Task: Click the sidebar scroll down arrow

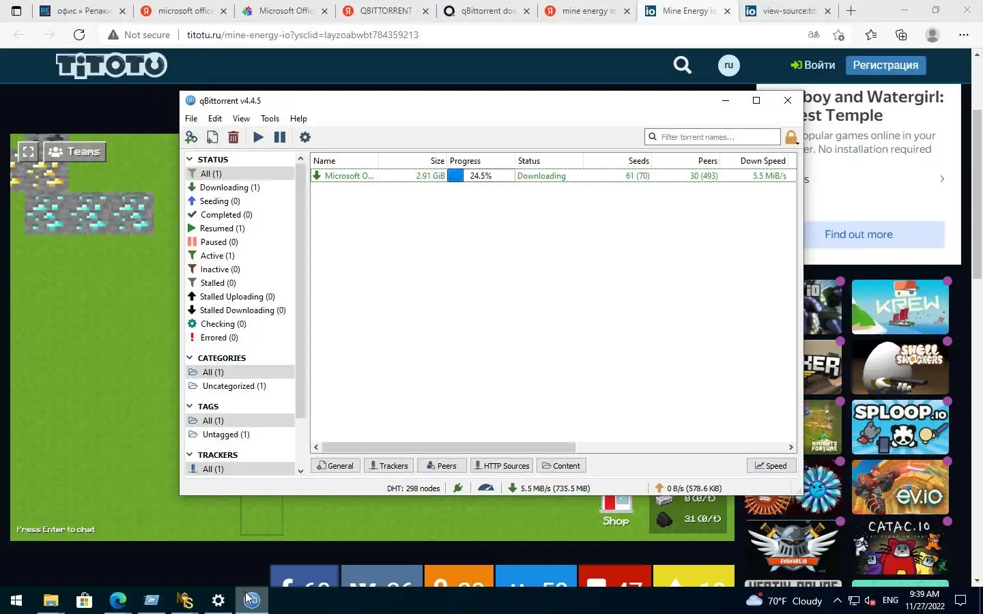Action: 300,471
